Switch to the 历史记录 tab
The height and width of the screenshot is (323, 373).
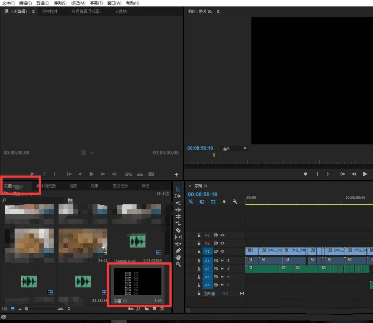120,186
